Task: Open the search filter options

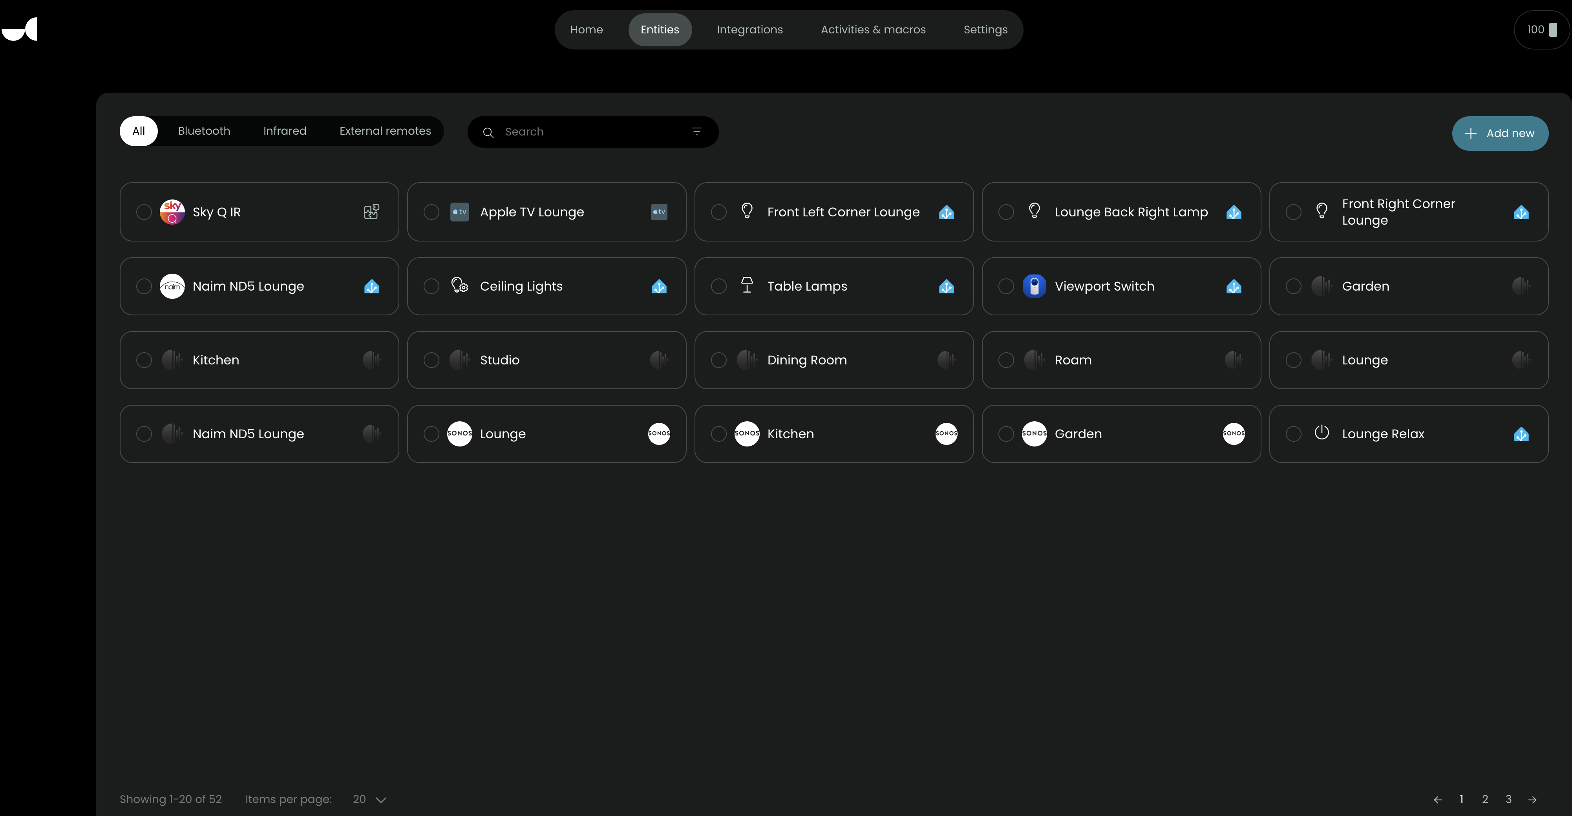Action: pyautogui.click(x=696, y=132)
